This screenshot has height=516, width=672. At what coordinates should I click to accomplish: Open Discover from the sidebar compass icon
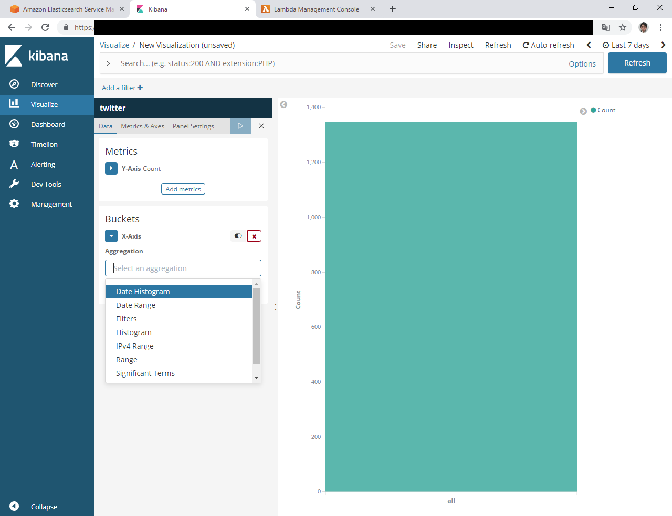pos(14,84)
